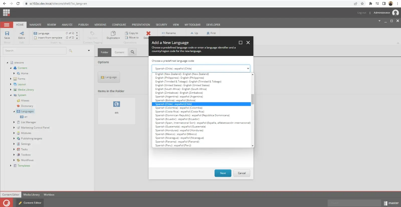Expand the Templates tree node
The height and width of the screenshot is (207, 401).
[11, 166]
